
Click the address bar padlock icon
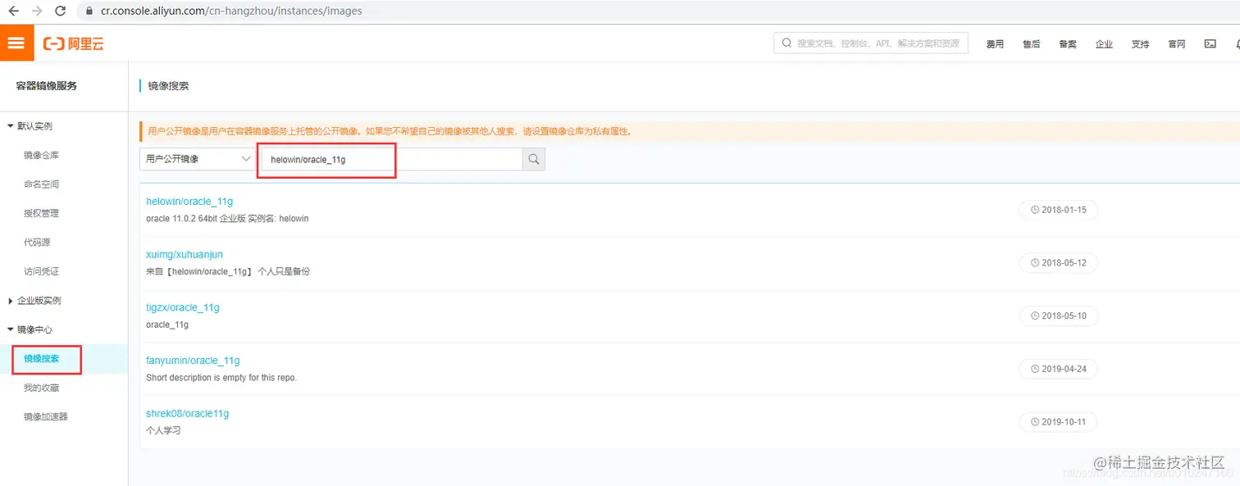point(89,11)
